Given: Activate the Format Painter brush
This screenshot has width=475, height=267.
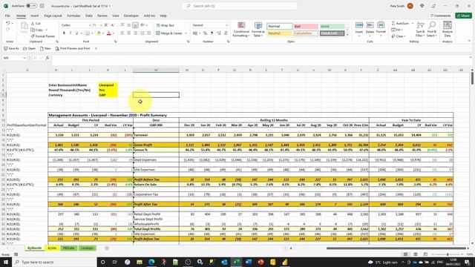Looking at the screenshot, I should (x=43, y=36).
